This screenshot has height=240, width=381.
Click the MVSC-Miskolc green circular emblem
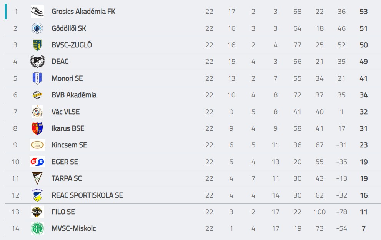tap(37, 228)
